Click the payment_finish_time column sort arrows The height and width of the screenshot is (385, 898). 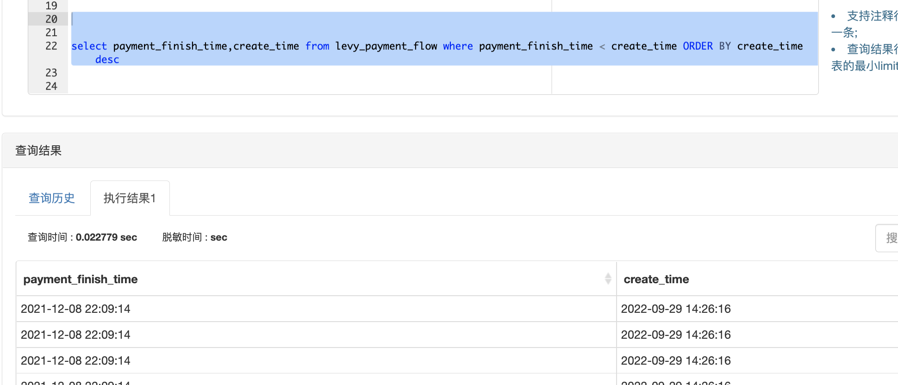(608, 279)
